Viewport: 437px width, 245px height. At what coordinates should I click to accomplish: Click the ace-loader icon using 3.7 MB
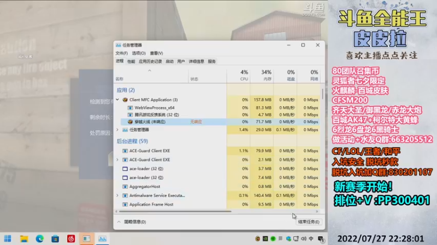pos(125,169)
